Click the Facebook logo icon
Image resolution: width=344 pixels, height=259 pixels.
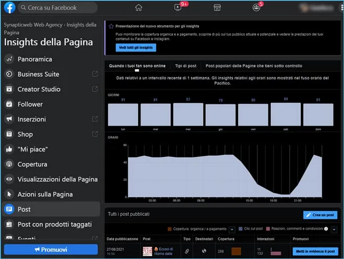[10, 7]
